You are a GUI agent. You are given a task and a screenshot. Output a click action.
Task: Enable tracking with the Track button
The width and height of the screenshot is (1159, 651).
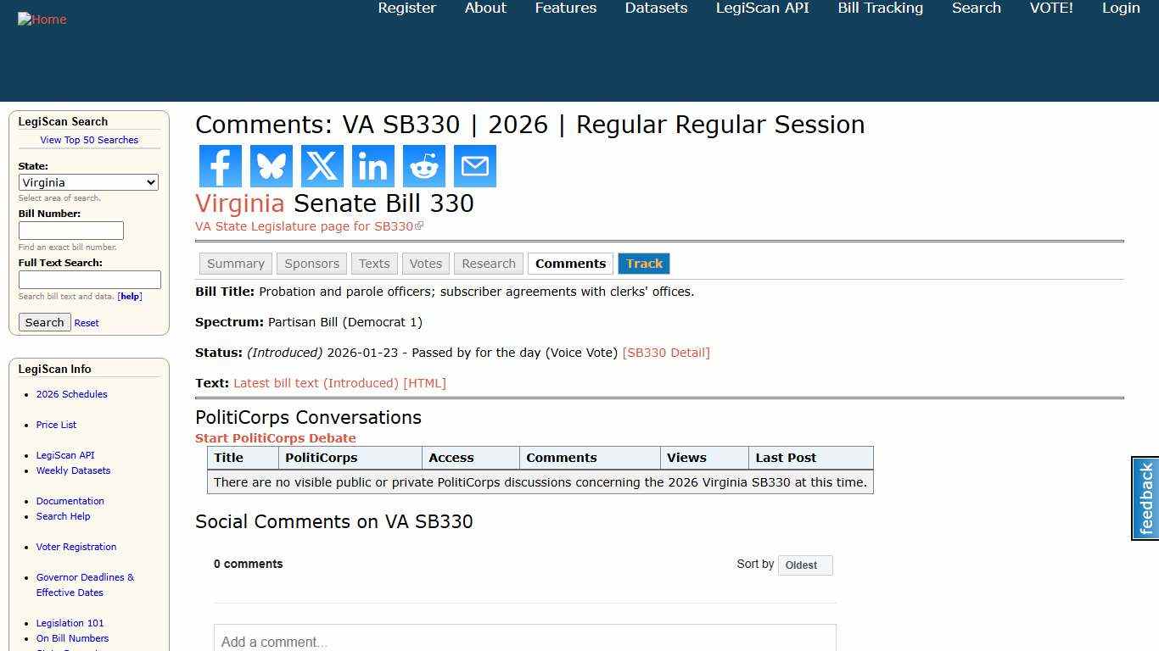pyautogui.click(x=644, y=263)
